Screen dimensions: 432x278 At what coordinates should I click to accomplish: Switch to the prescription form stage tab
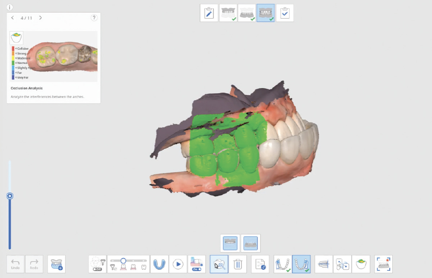click(x=209, y=13)
